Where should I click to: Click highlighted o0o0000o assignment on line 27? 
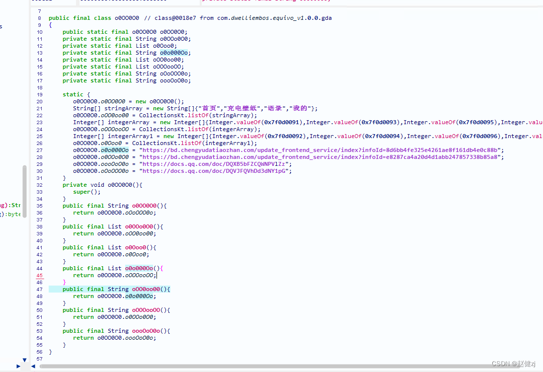point(115,150)
